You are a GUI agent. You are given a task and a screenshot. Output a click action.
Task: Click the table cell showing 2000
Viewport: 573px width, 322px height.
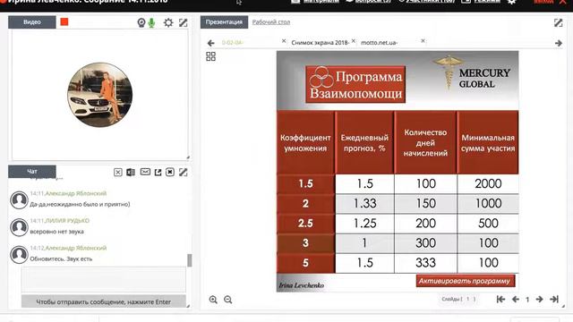click(x=488, y=183)
